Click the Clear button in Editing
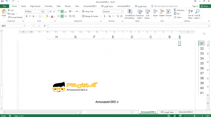 pos(178,17)
